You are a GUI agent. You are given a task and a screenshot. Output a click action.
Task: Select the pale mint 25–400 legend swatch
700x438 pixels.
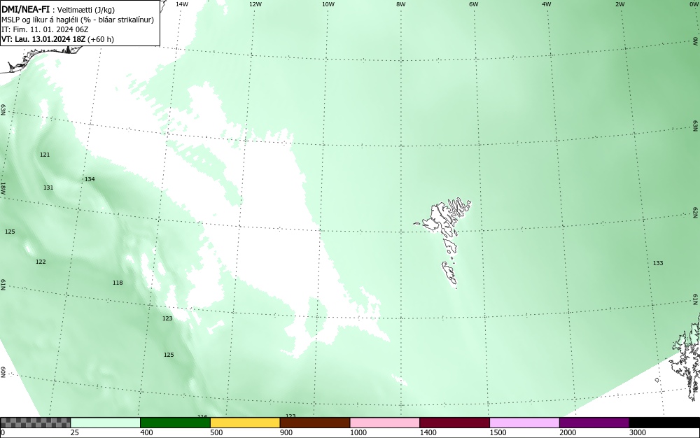point(106,423)
